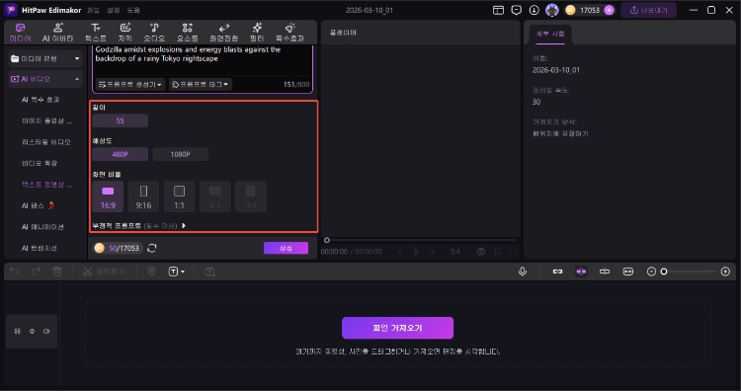Image resolution: width=741 pixels, height=391 pixels.
Task: Undo the last timeline action
Action: point(15,272)
